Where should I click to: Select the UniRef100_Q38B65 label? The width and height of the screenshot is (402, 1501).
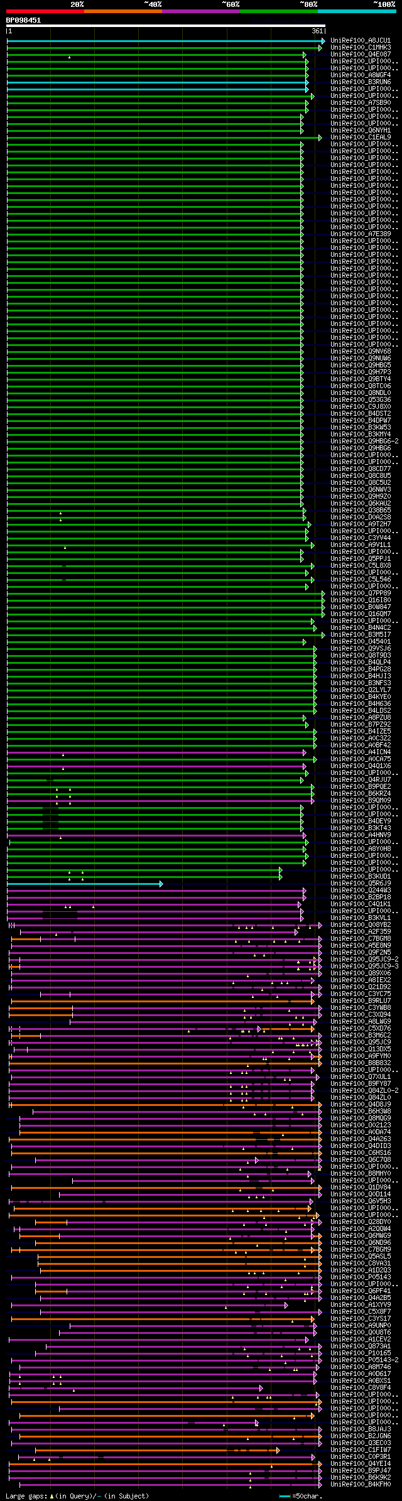click(x=361, y=510)
